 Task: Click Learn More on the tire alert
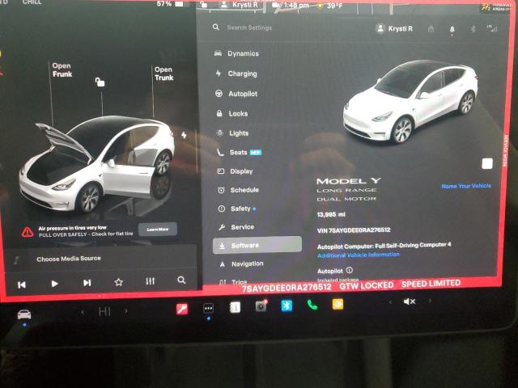point(158,230)
